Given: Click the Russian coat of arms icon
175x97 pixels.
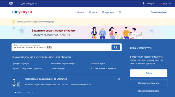Looking at the screenshot, I should pyautogui.click(x=11, y=3).
